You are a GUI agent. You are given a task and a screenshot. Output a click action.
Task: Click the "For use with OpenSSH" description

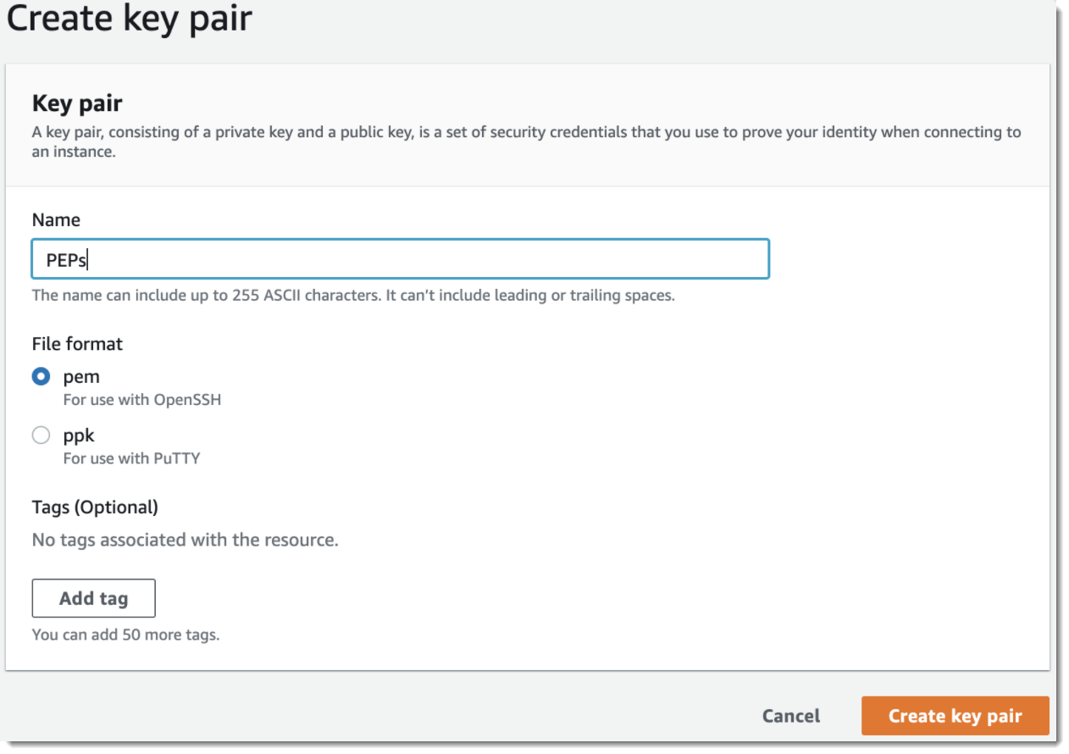(142, 399)
